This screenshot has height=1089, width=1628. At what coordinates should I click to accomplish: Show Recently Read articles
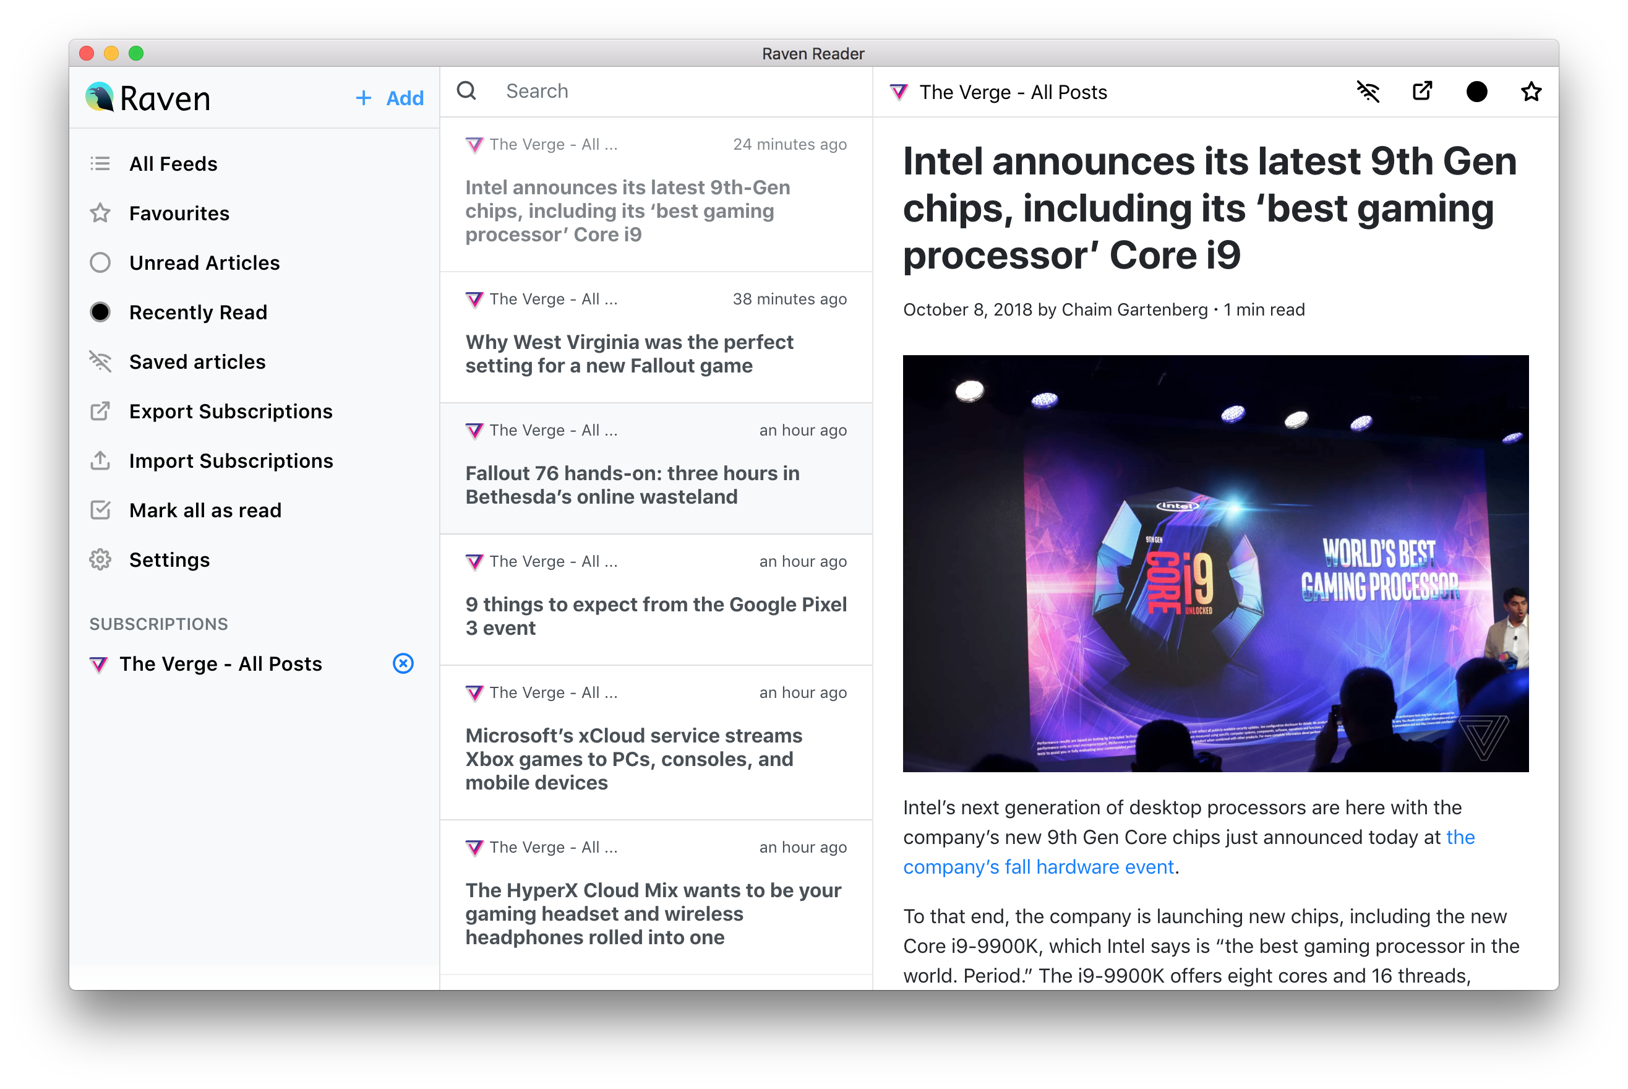[198, 312]
